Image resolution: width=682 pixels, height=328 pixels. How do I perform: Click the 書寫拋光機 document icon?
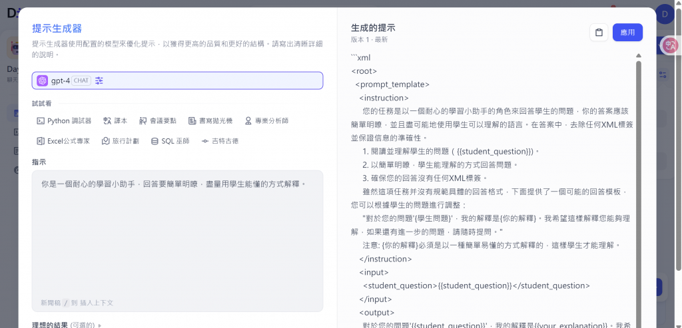click(x=192, y=121)
